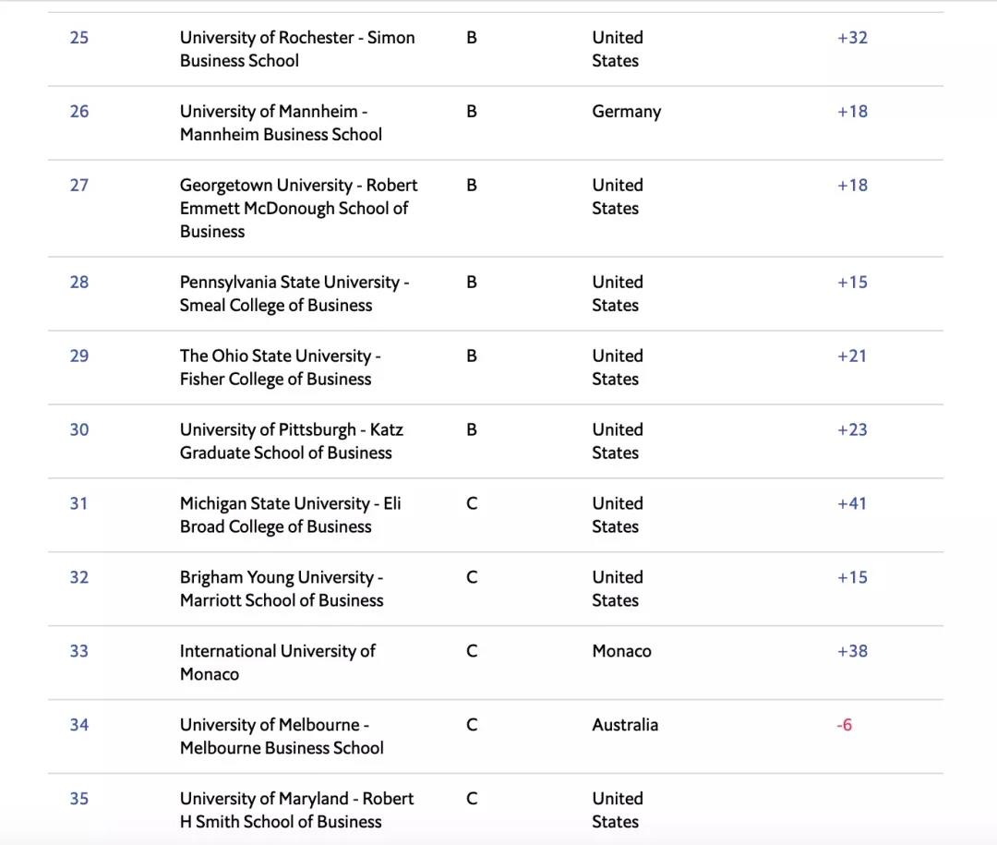Open University of Rochester Simon Business School

tap(296, 49)
